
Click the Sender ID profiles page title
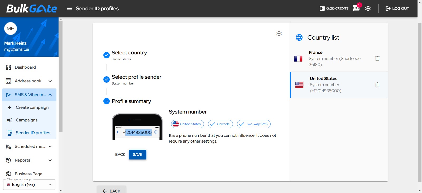point(97,8)
